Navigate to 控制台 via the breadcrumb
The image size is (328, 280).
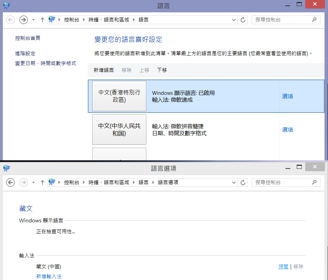(x=72, y=19)
